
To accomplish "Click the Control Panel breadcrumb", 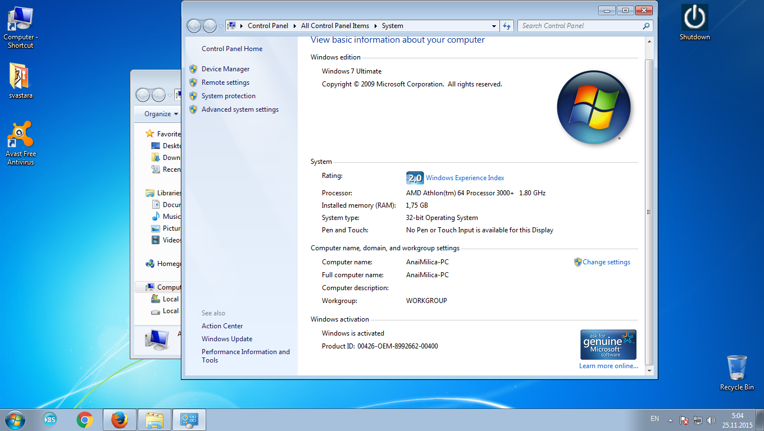I will coord(268,26).
